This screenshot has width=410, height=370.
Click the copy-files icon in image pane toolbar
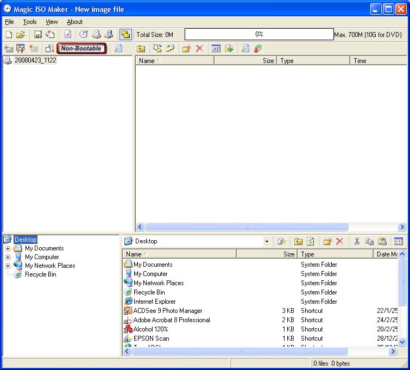click(x=157, y=48)
